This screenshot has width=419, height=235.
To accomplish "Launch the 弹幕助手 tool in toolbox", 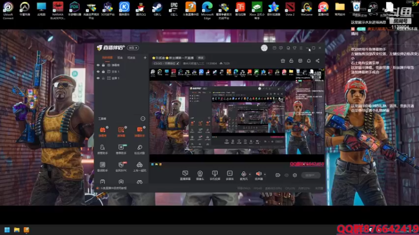I will click(x=139, y=132).
